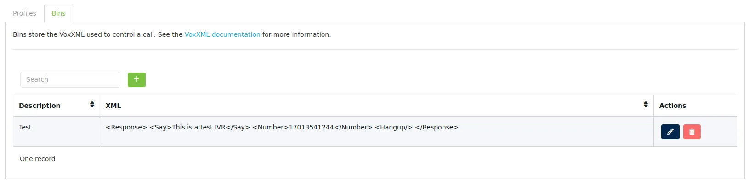This screenshot has height=185, width=749.
Task: Click the closing Response tag in XML
Action: click(x=437, y=127)
